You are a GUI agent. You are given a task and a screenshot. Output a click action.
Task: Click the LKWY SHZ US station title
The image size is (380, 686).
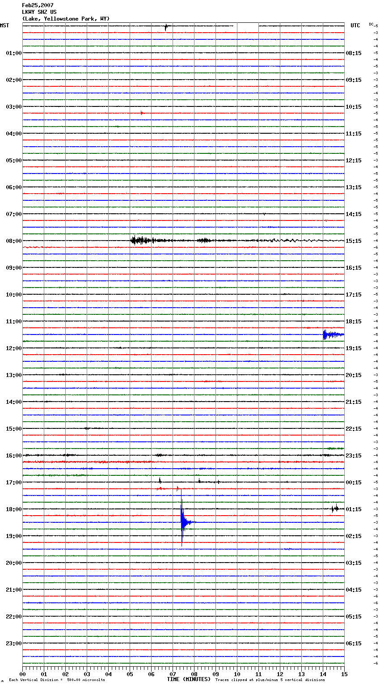[x=39, y=12]
